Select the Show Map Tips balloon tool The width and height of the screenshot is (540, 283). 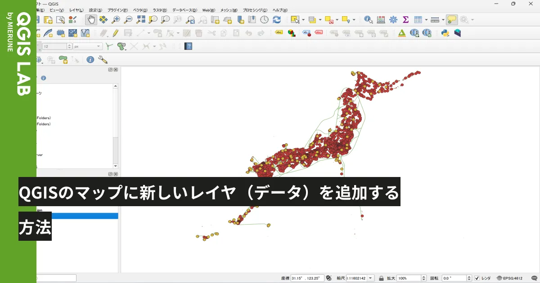[453, 20]
